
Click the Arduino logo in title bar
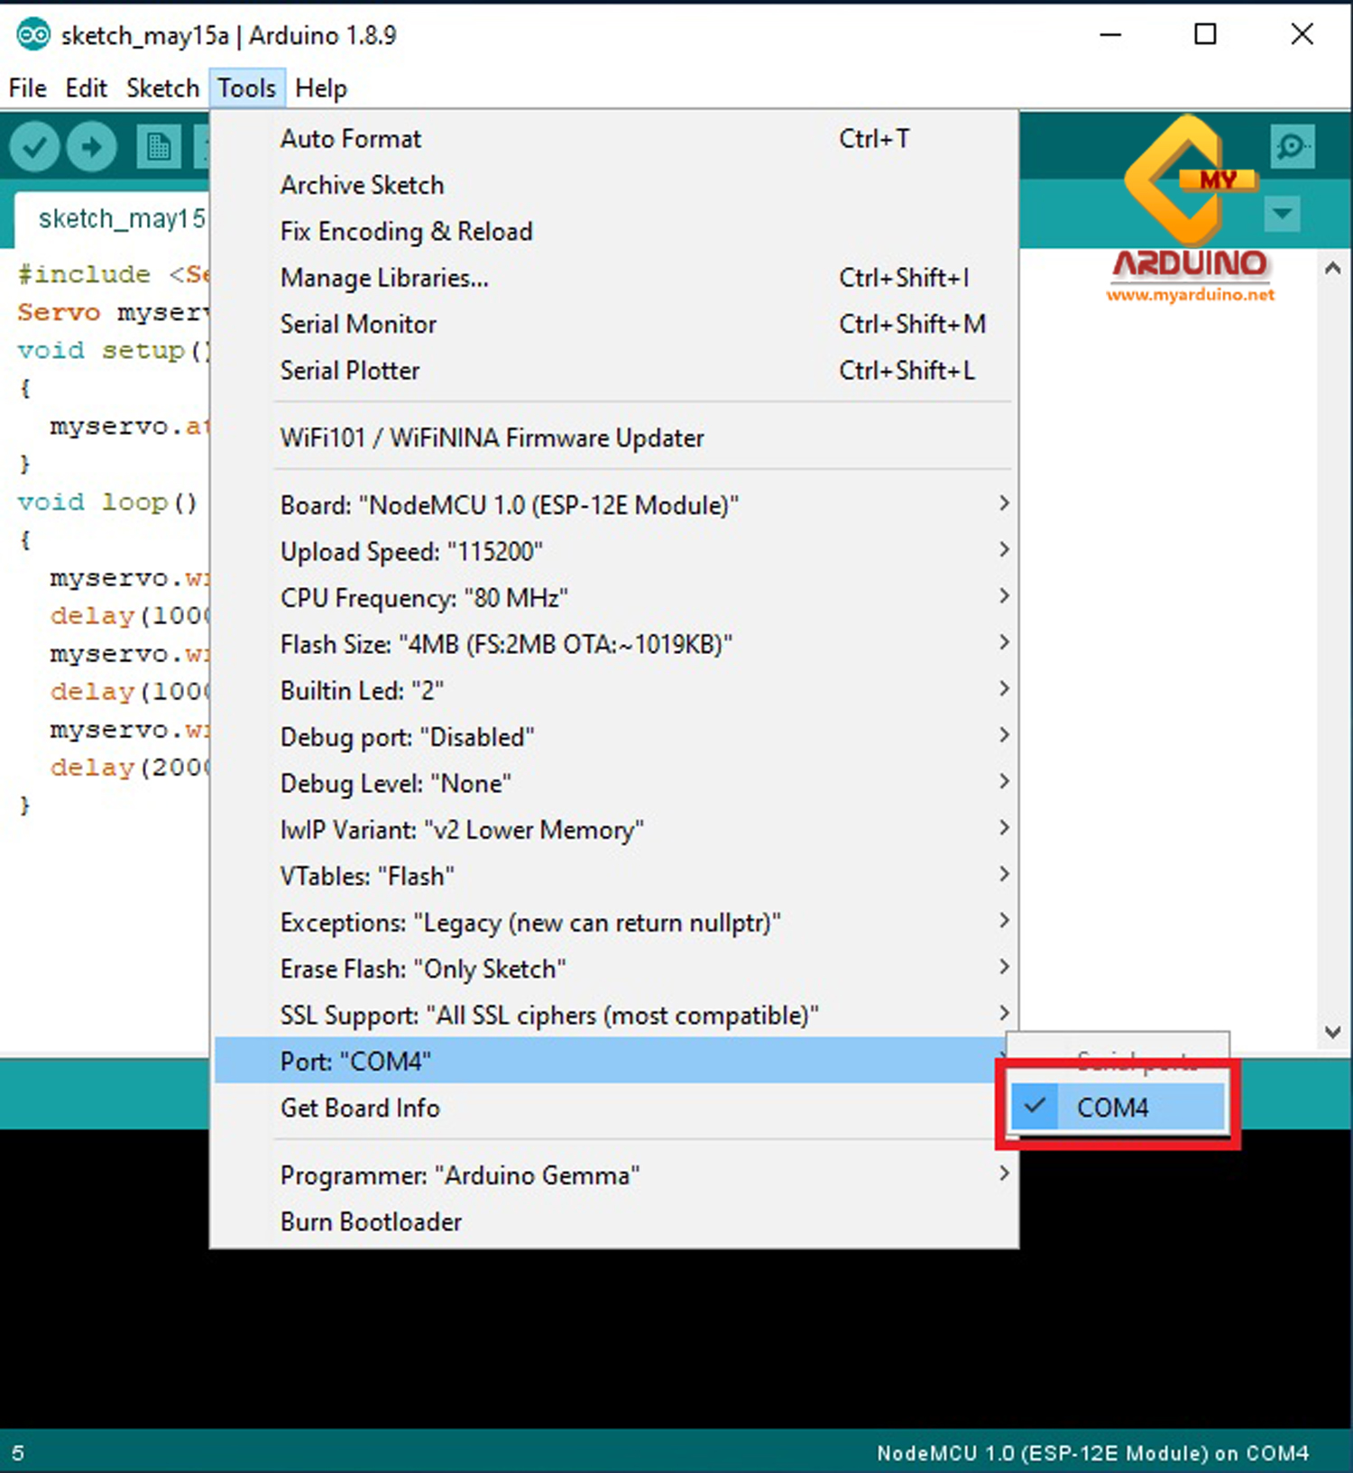coord(33,35)
